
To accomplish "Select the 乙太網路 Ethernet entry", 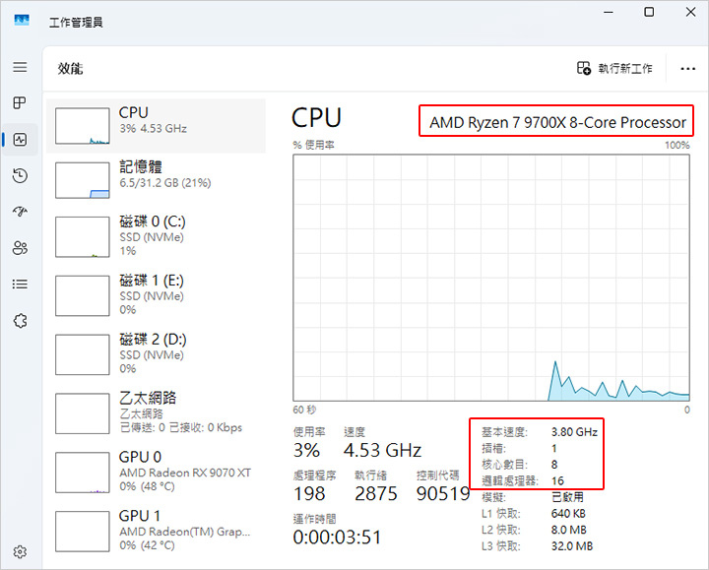I will point(156,413).
